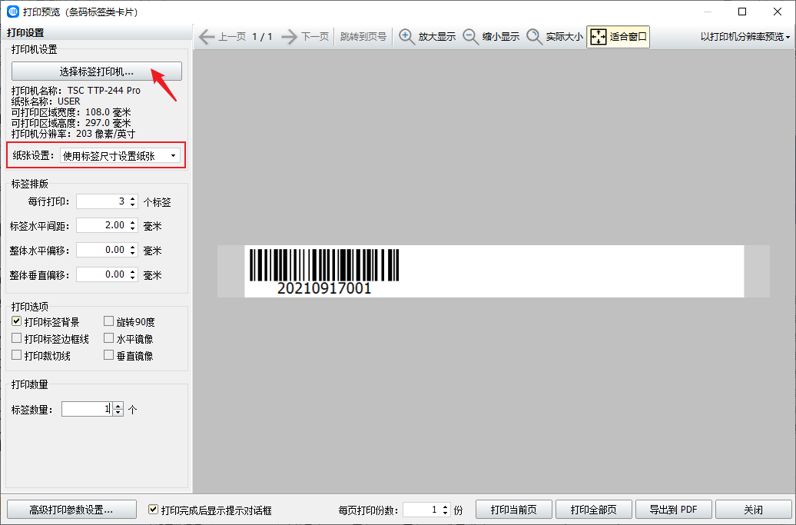Click 标签数量 spinner arrows
This screenshot has height=525, width=796.
pyautogui.click(x=118, y=409)
